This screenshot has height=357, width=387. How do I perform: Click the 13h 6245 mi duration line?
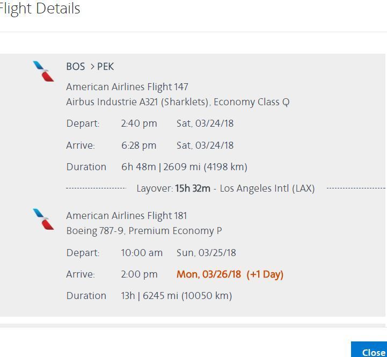pyautogui.click(x=177, y=296)
